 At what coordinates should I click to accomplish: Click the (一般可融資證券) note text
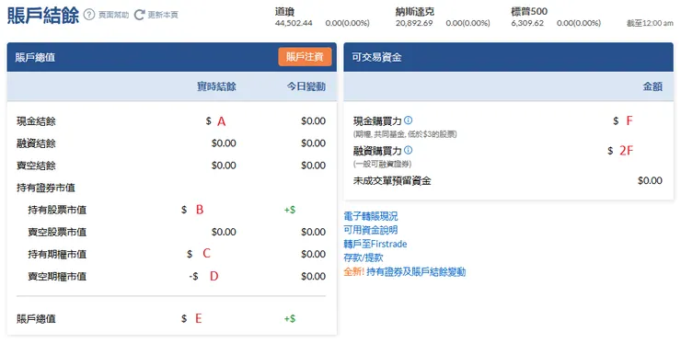pos(382,164)
